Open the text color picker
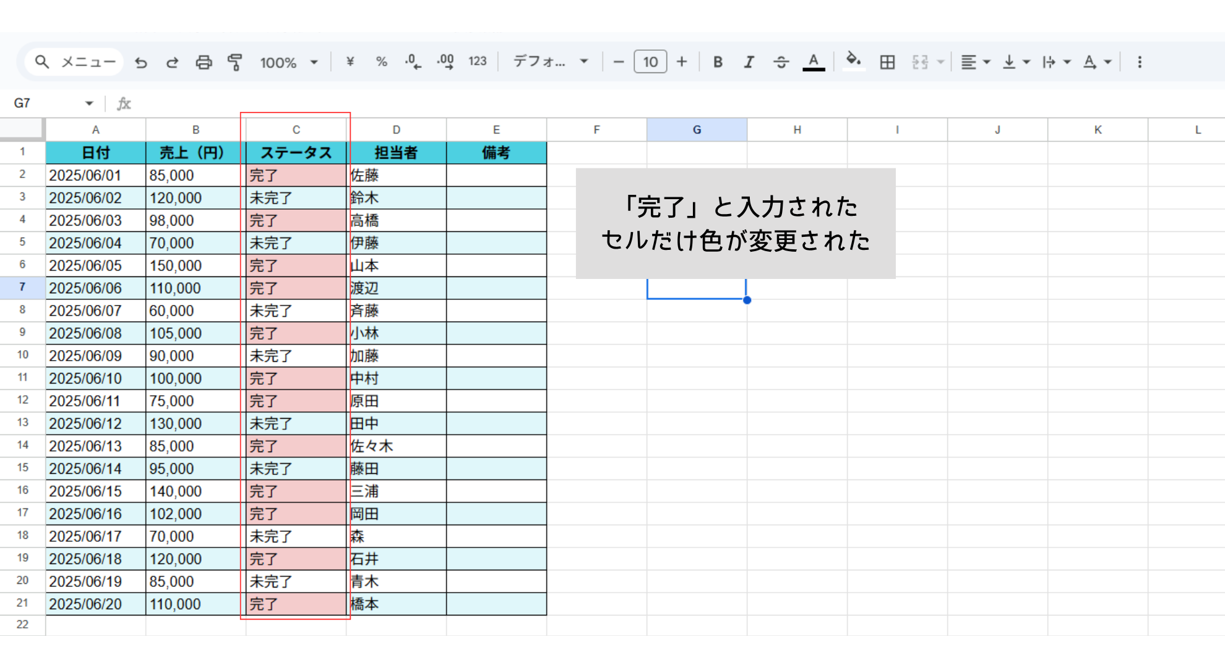Viewport: 1225px width, 668px height. (814, 62)
